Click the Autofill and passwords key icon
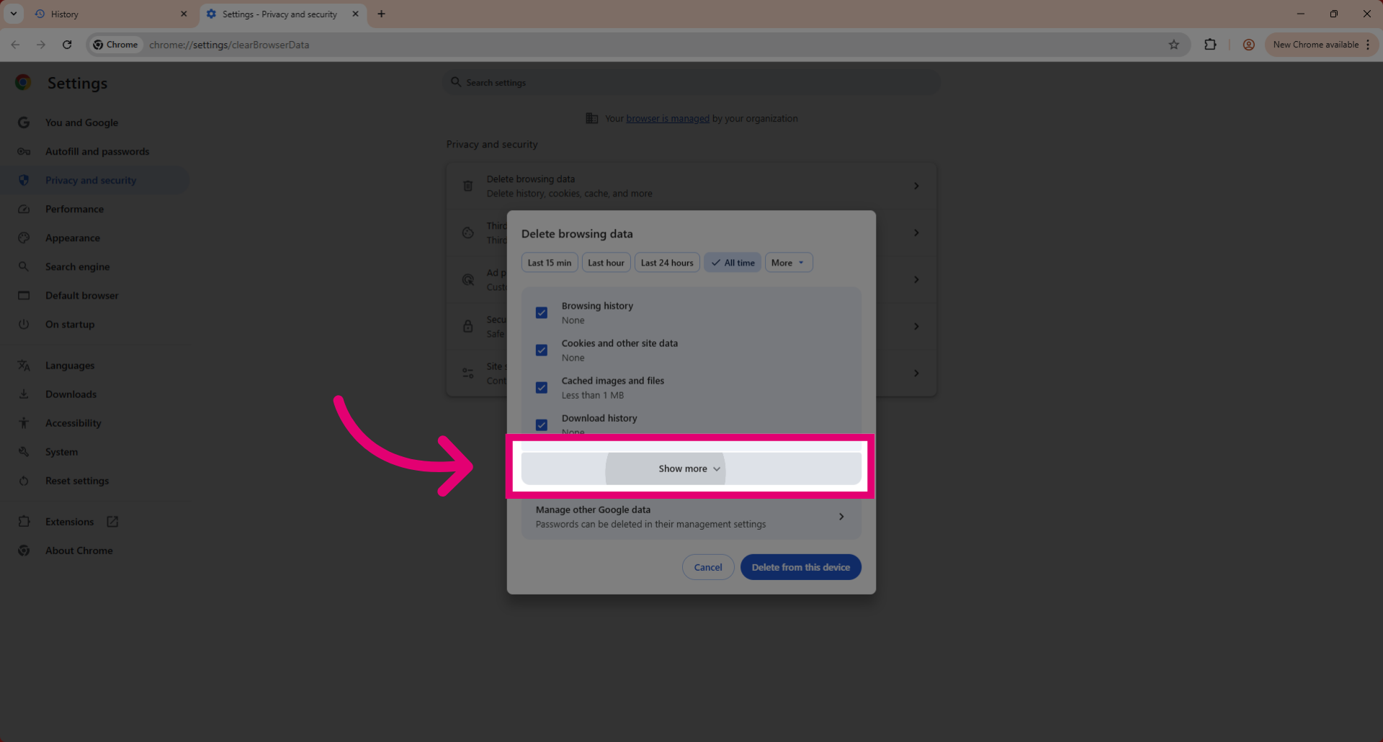This screenshot has height=742, width=1383. coord(24,151)
